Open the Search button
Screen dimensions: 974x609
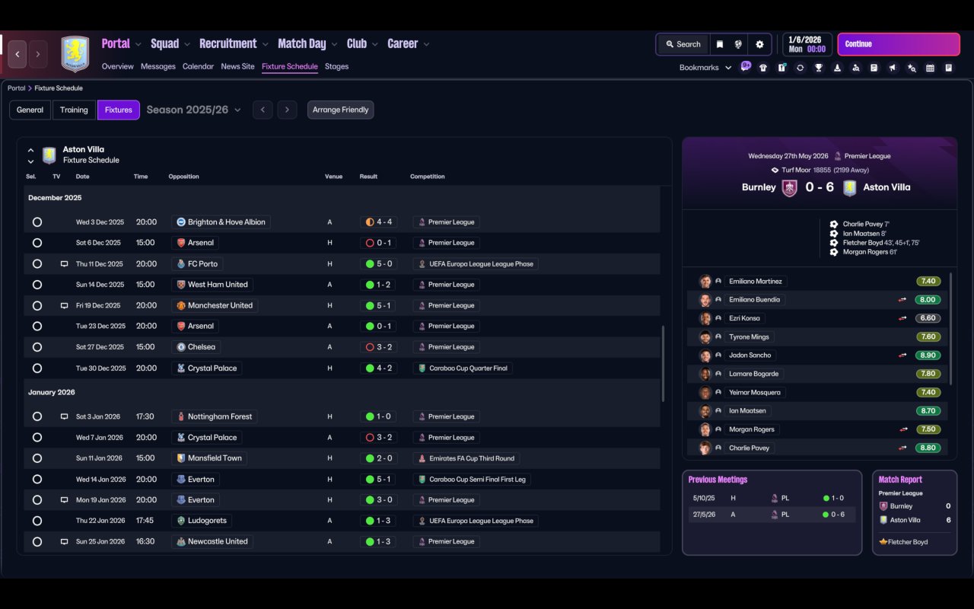pos(683,44)
